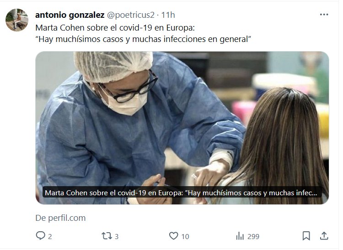The height and width of the screenshot is (250, 343).
Task: Like the tweet with the heart icon
Action: pos(174,236)
